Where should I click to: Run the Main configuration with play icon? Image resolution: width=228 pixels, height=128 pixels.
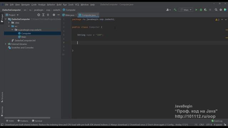[x=196, y=10]
